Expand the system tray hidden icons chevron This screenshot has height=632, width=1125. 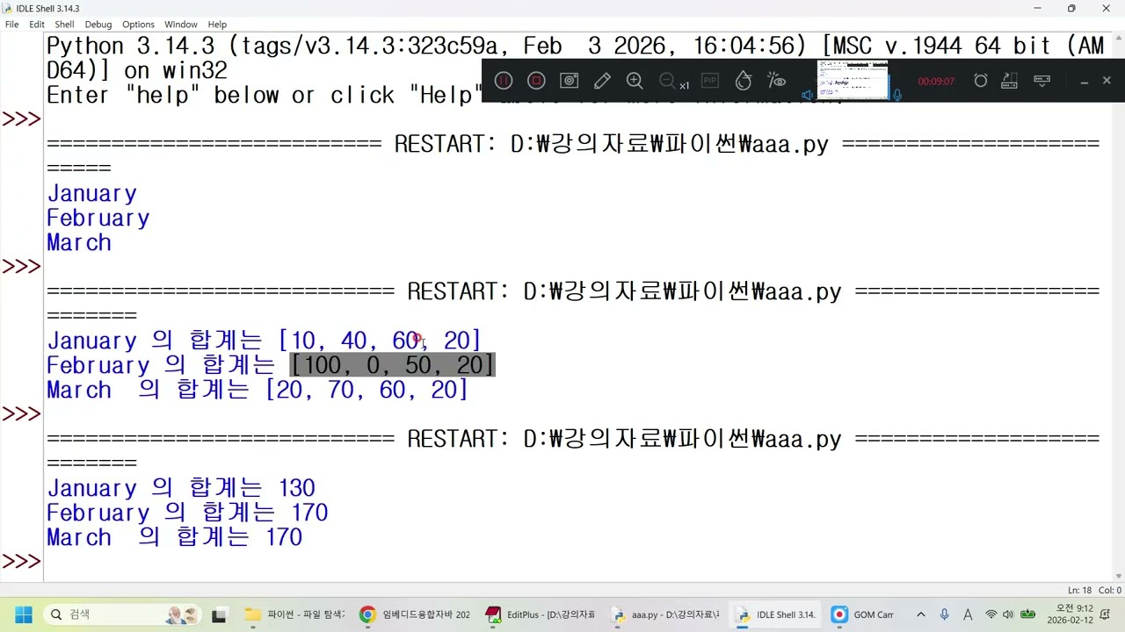click(x=921, y=614)
